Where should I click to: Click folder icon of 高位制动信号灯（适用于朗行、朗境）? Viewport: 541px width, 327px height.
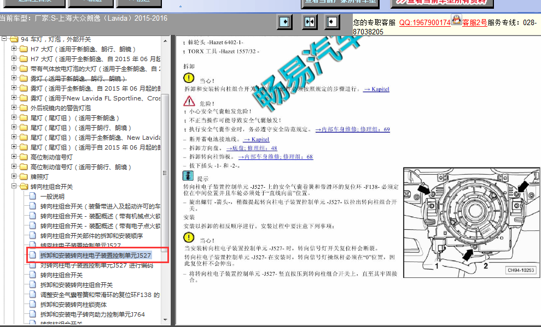24,167
